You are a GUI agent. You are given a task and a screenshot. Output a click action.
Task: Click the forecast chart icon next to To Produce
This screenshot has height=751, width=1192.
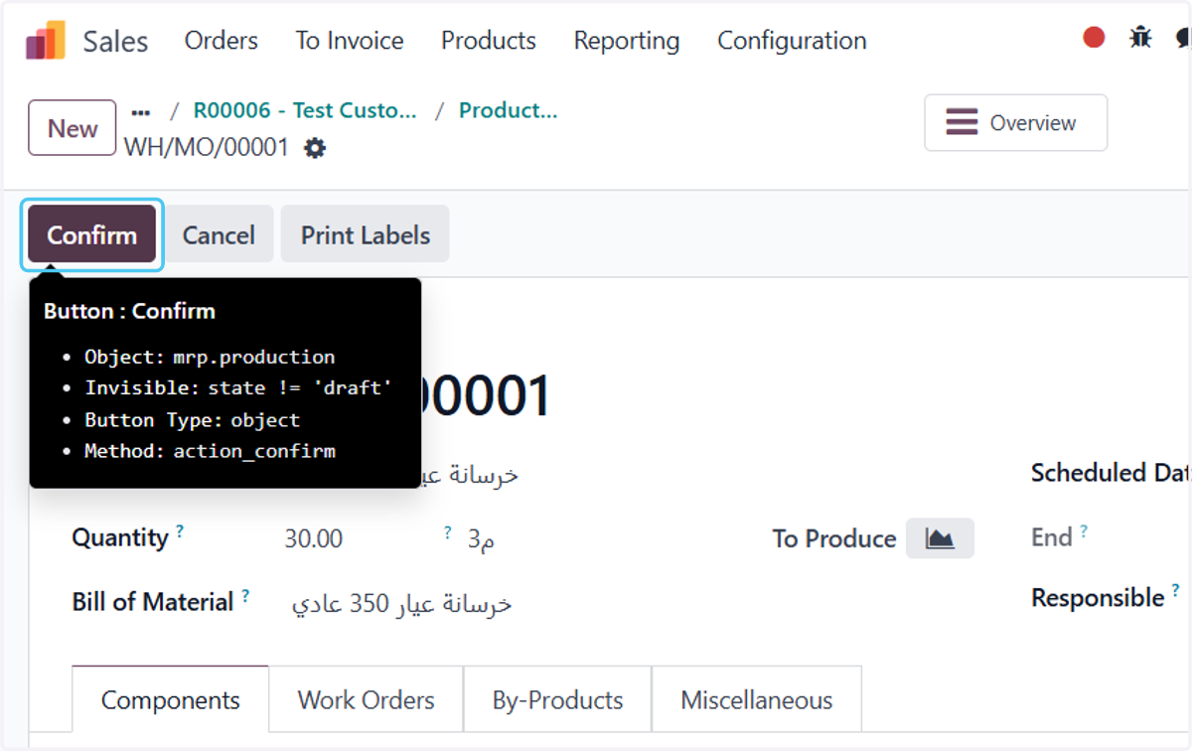point(940,538)
